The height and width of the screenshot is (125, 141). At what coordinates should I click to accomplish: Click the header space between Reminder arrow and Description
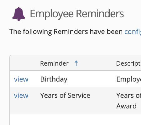coord(97,63)
